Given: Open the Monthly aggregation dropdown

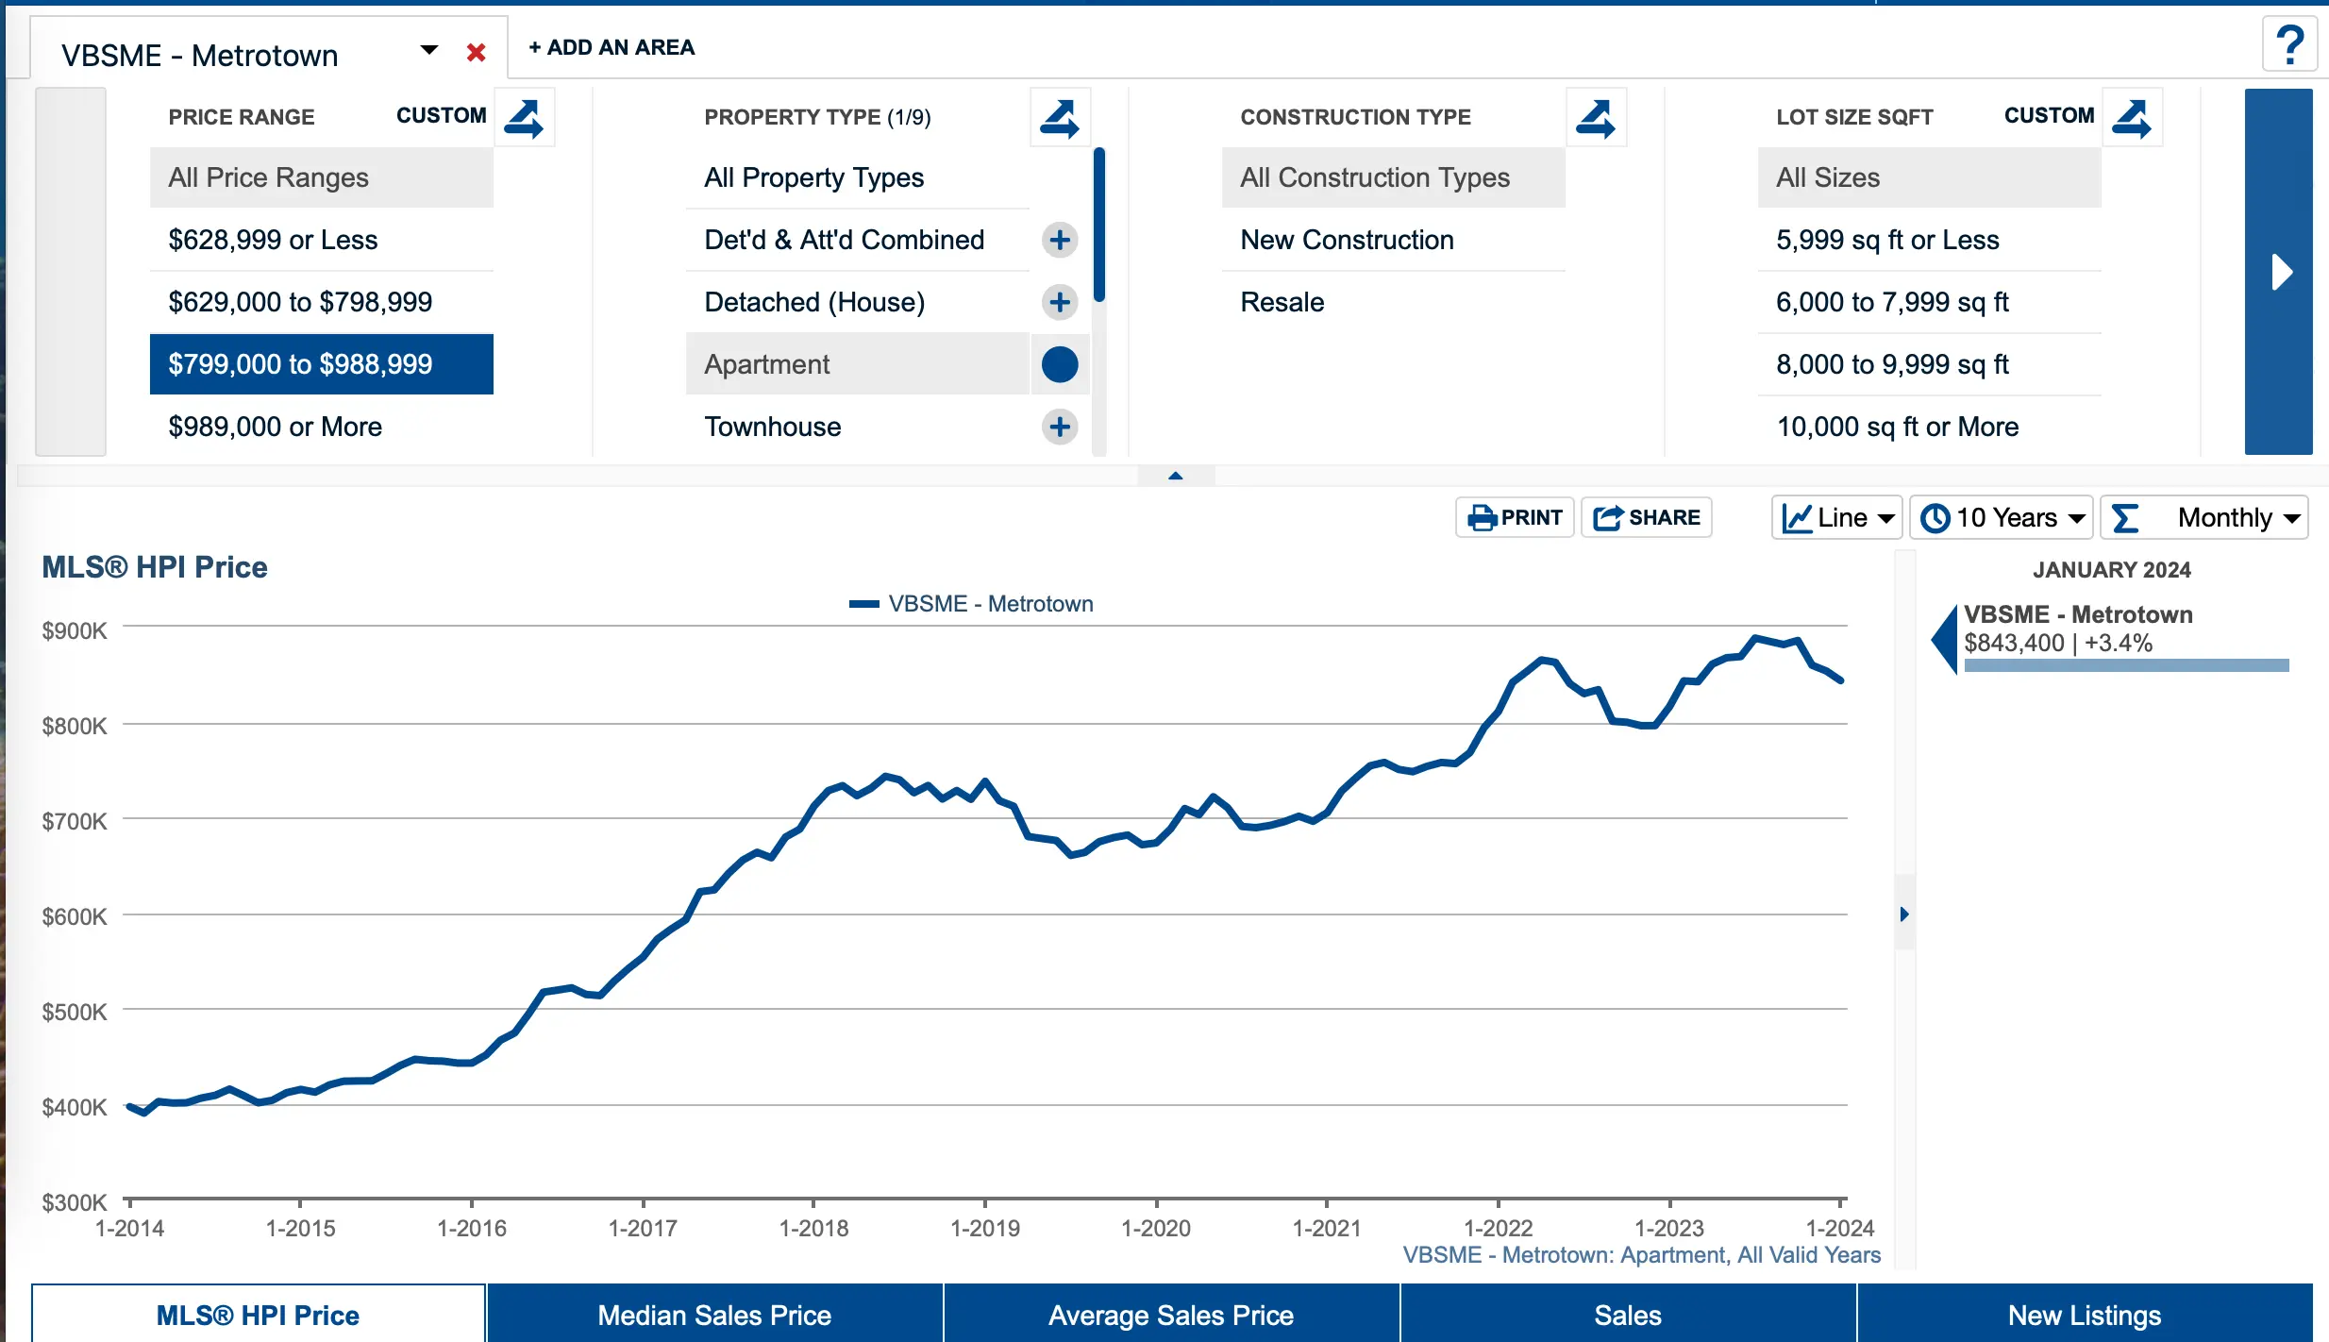Looking at the screenshot, I should tap(2204, 517).
